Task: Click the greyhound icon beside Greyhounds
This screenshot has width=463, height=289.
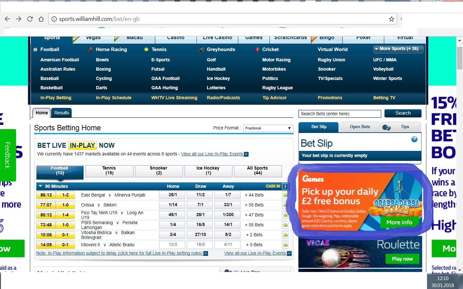Action: (202, 49)
